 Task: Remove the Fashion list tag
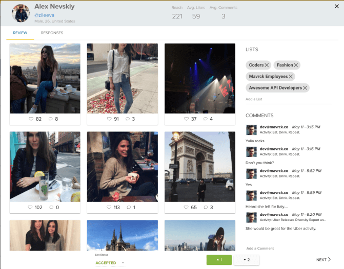pos(296,65)
